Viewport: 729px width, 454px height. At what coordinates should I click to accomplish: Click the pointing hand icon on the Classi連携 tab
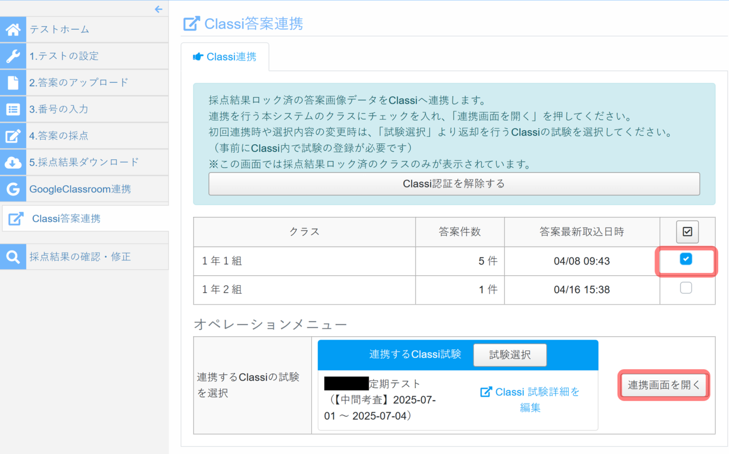[x=198, y=57]
